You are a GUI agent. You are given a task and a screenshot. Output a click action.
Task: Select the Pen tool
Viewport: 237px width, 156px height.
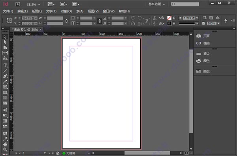pos(5,76)
